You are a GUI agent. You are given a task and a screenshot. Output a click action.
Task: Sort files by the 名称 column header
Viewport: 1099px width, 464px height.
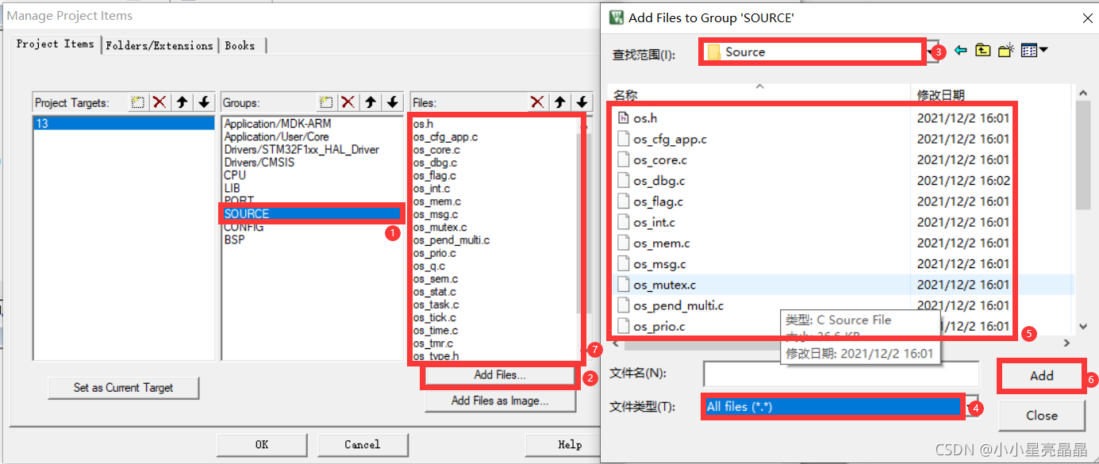tap(759, 94)
